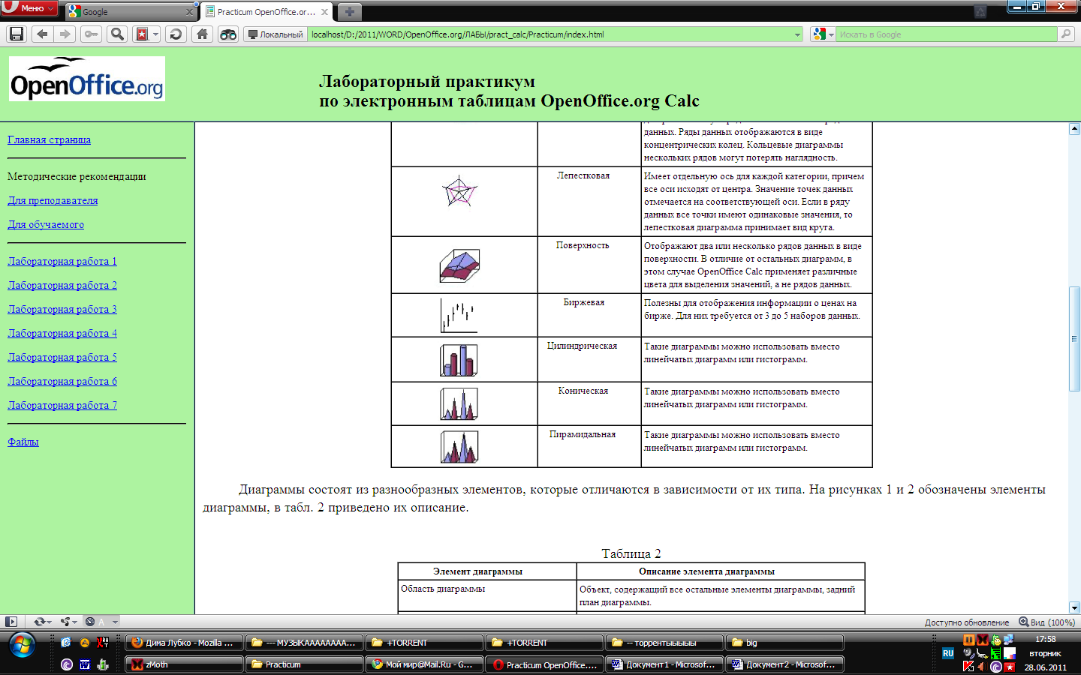Viewport: 1081px width, 675px height.
Task: Click the Биржевая stock chart thumbnail
Action: click(x=459, y=316)
